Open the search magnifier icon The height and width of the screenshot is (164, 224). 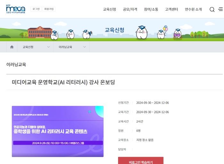point(212,9)
